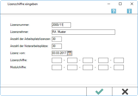Click the fifth Lizenzchiffre box
The width and height of the screenshot is (138, 96).
coord(119,60)
